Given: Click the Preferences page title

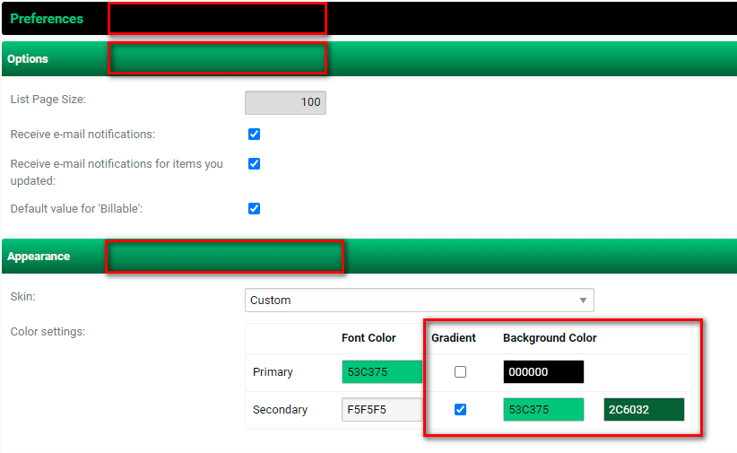Looking at the screenshot, I should 47,19.
